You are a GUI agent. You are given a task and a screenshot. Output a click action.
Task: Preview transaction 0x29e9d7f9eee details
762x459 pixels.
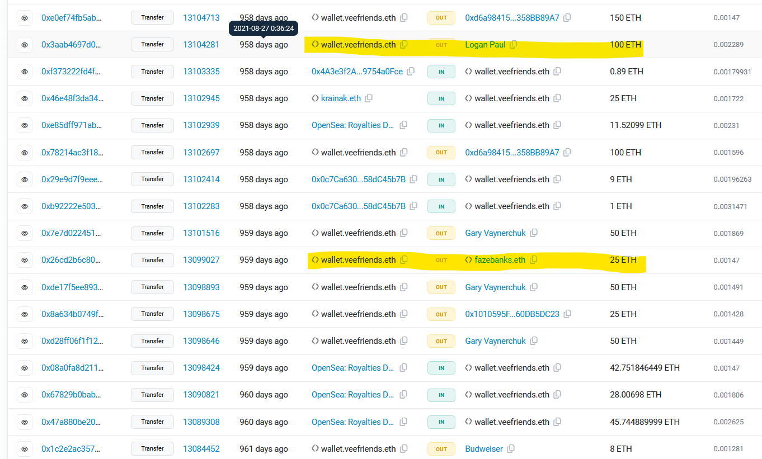25,179
